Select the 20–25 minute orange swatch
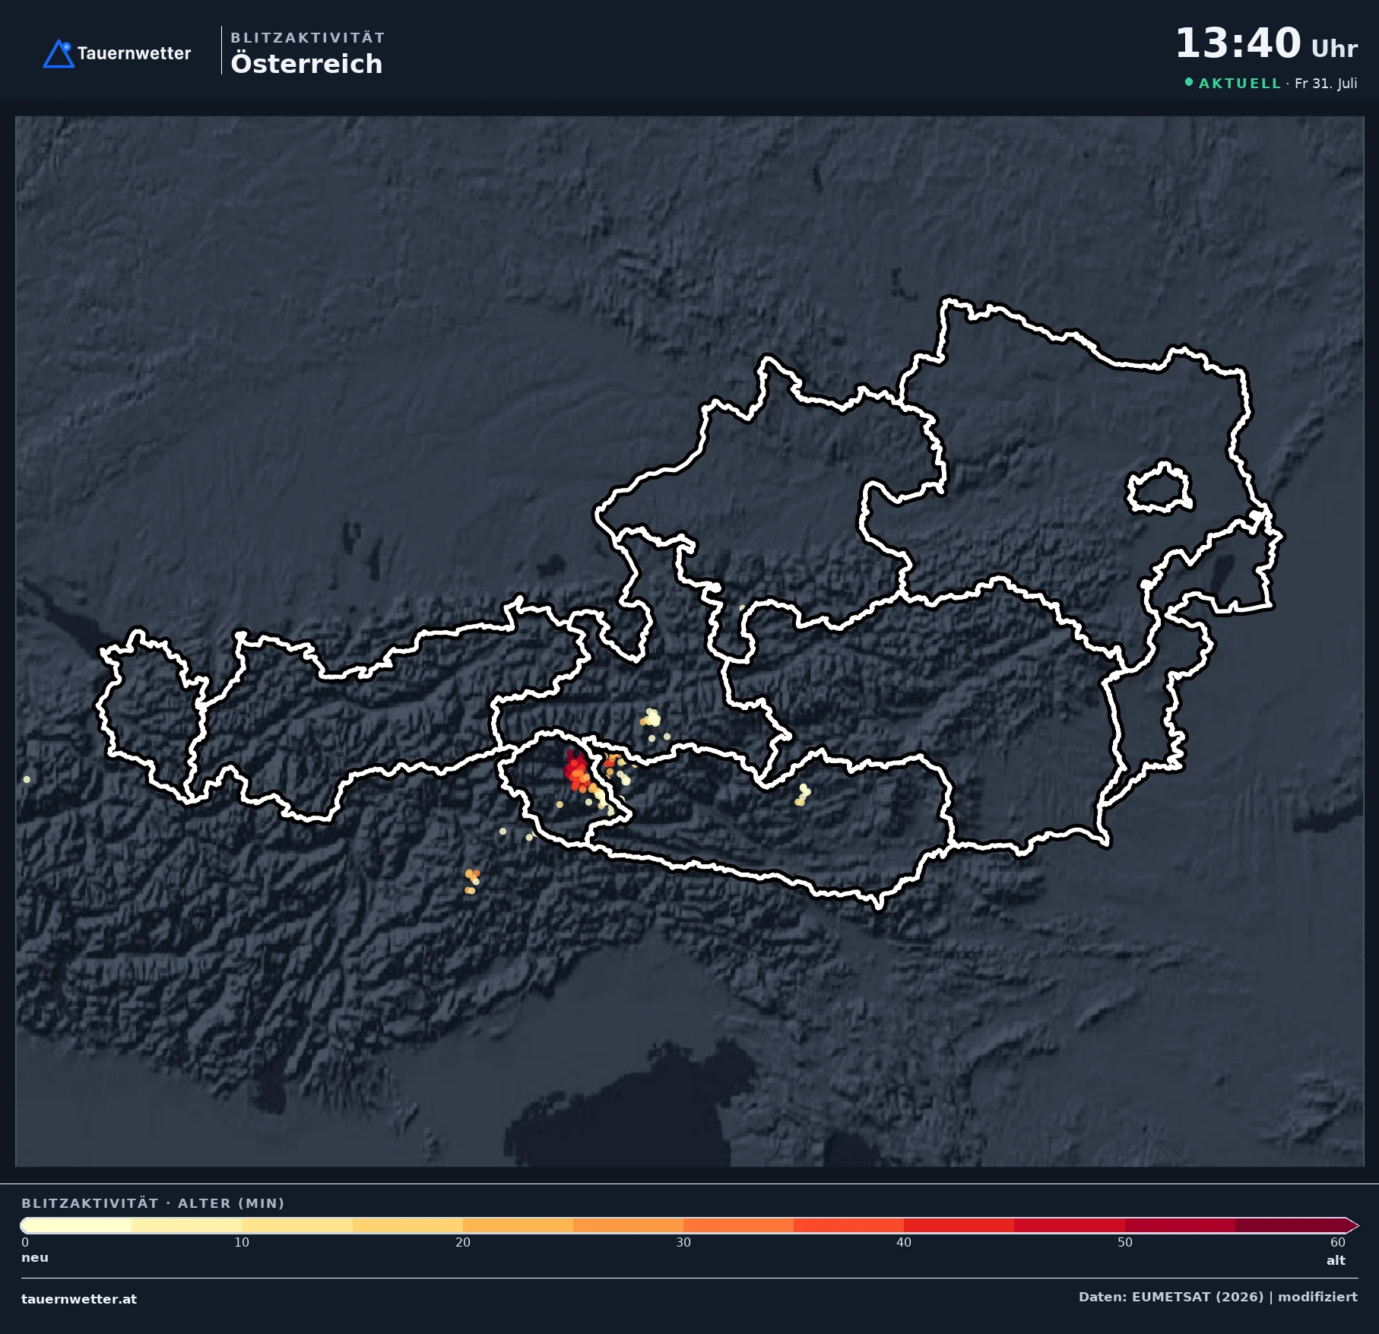 pyautogui.click(x=518, y=1225)
